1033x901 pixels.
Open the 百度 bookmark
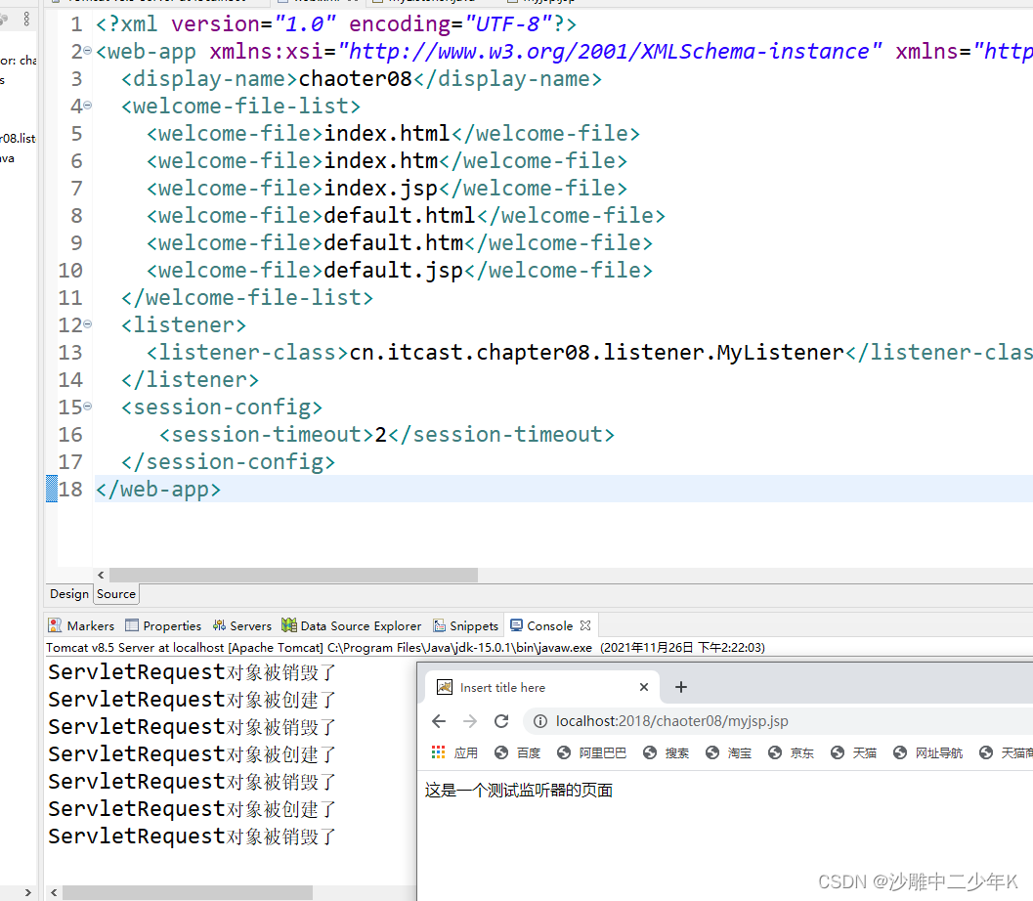click(517, 752)
